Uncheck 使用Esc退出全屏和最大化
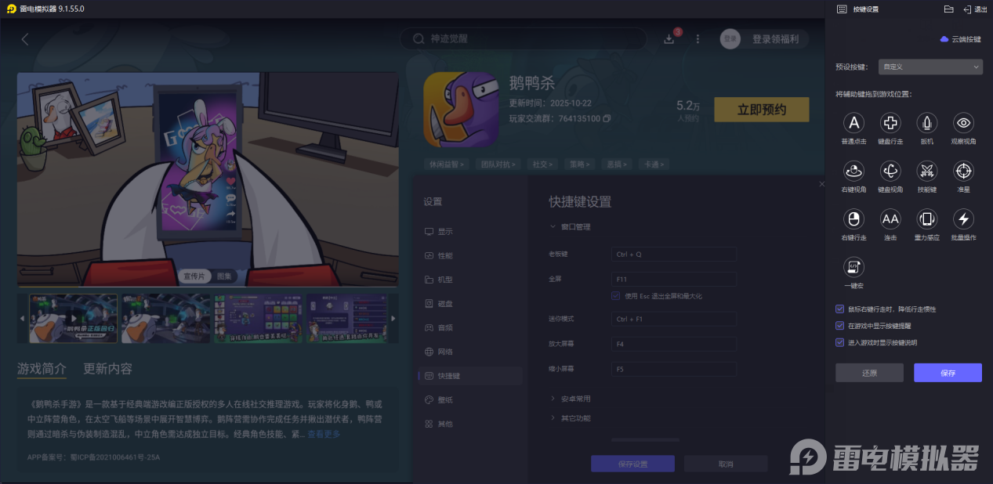The image size is (993, 484). 615,295
